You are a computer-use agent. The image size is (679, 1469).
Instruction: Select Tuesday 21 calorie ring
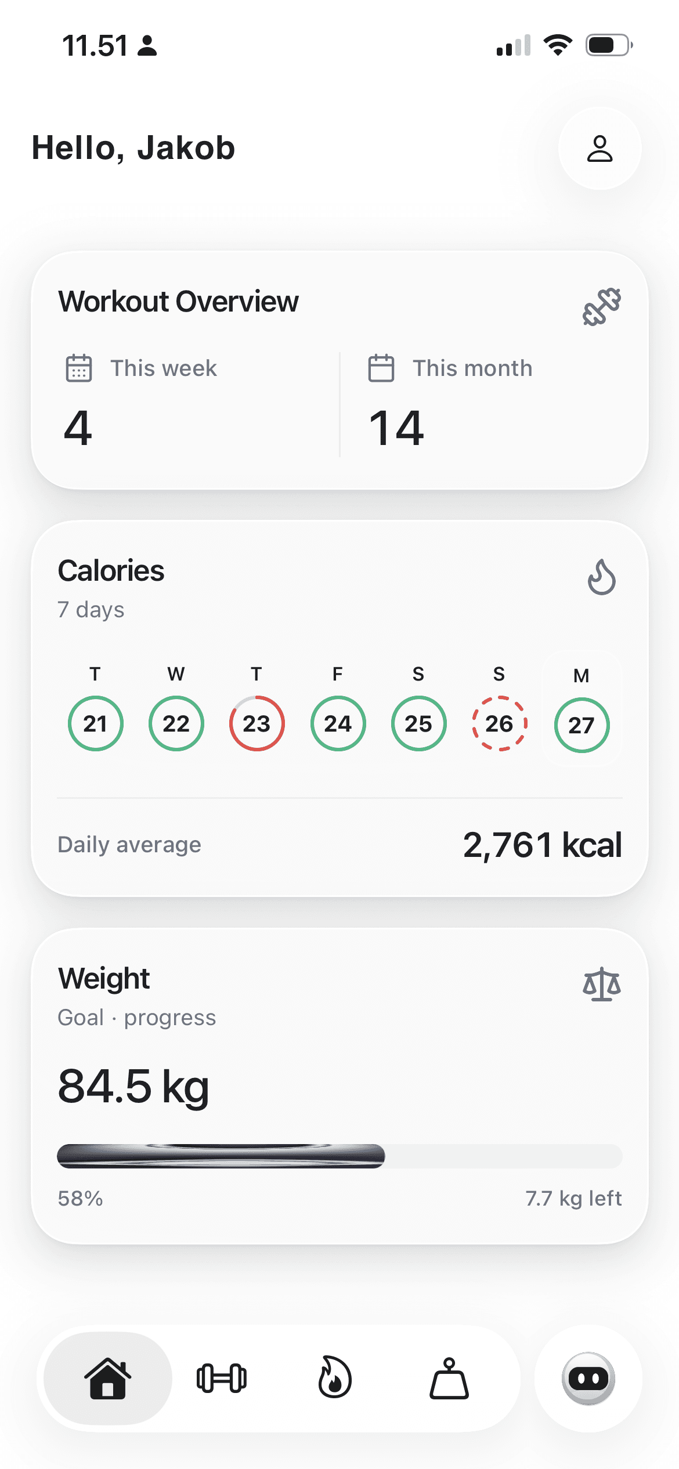coord(95,723)
